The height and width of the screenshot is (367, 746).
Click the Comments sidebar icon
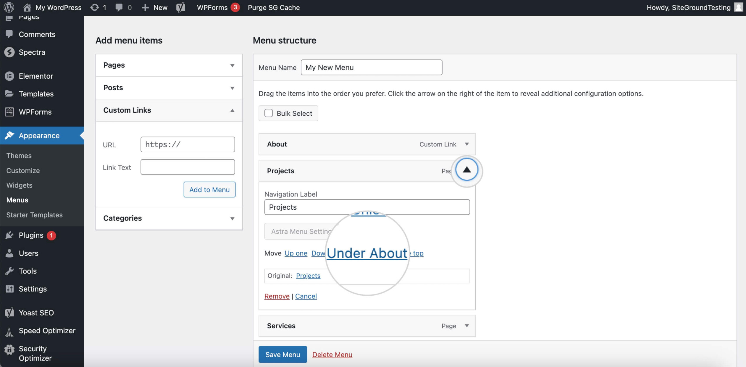pos(9,34)
